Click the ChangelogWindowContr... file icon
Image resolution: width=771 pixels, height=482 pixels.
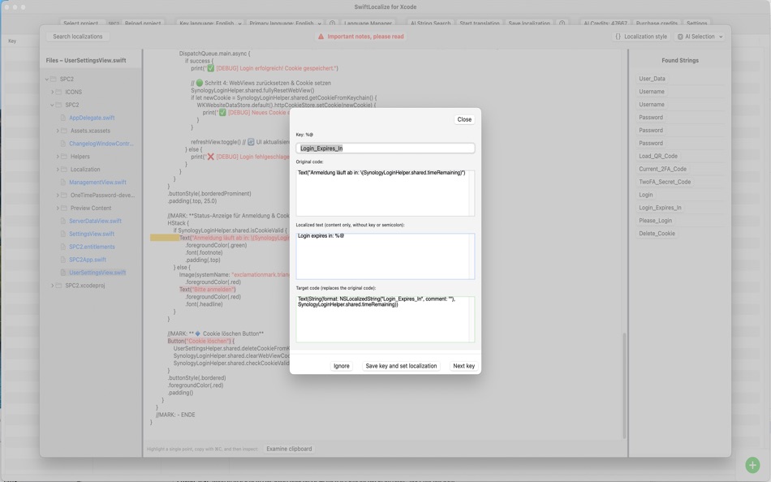point(63,144)
